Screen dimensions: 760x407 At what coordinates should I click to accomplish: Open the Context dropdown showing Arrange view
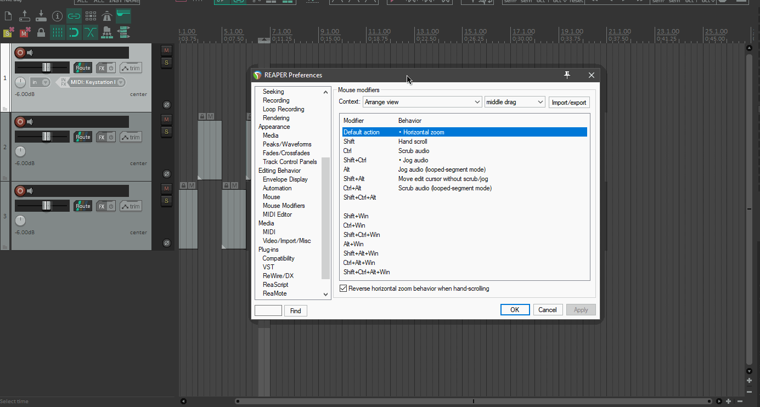coord(422,102)
